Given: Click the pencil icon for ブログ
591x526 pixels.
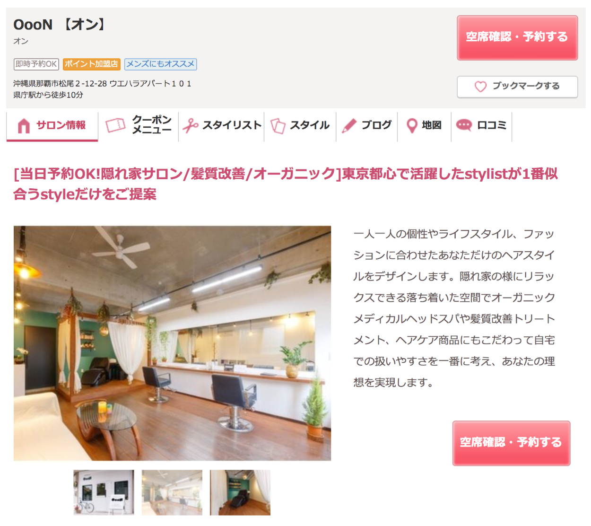Looking at the screenshot, I should click(x=349, y=125).
